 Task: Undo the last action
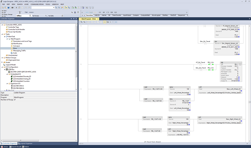26,8
